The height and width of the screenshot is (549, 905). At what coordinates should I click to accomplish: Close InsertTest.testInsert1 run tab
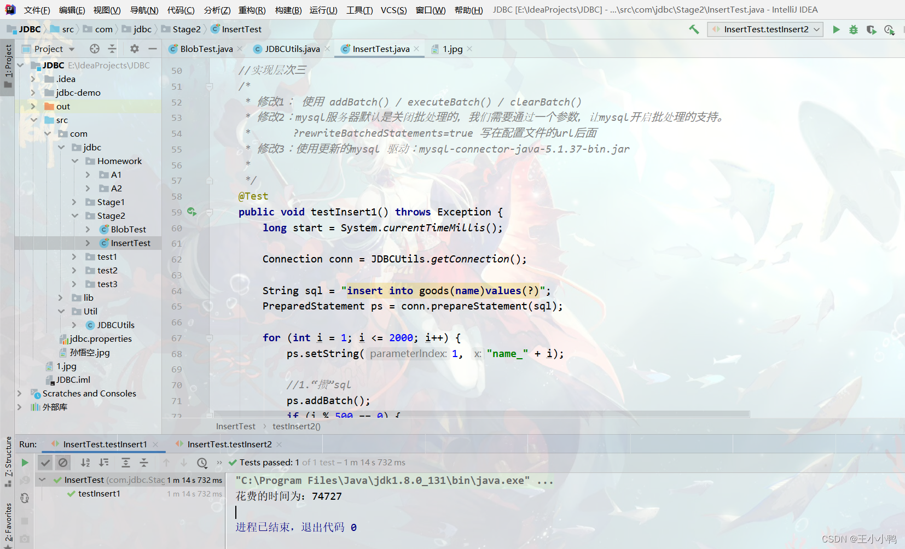(155, 445)
